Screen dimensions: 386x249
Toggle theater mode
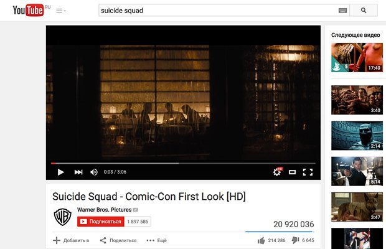292,172
